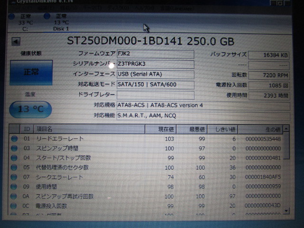Image resolution: width=304 pixels, height=228 pixels.
Task: Click scrollbar down arrow in attribute list
Action: (286, 211)
